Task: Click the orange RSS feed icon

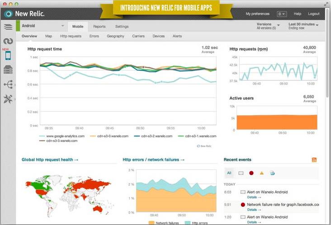Action: click(x=314, y=159)
